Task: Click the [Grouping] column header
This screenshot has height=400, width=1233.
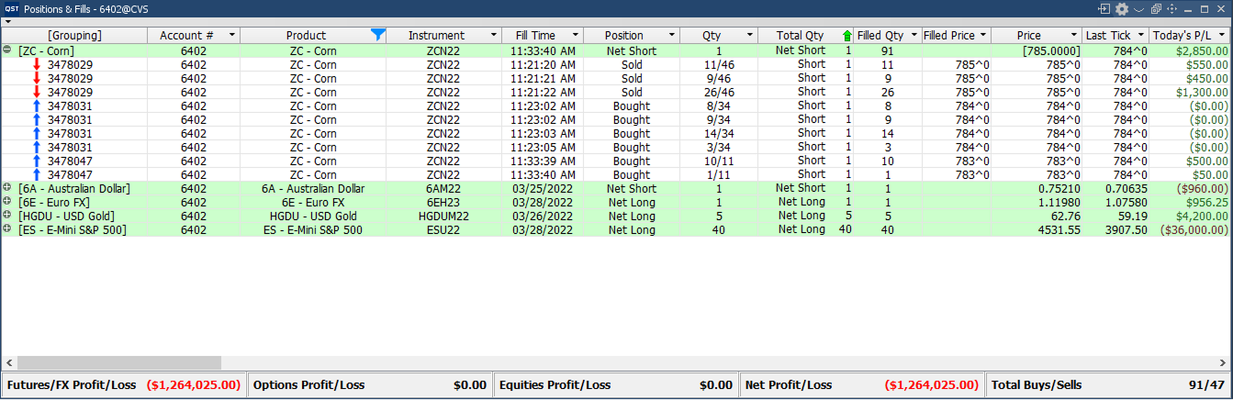Action: [74, 36]
